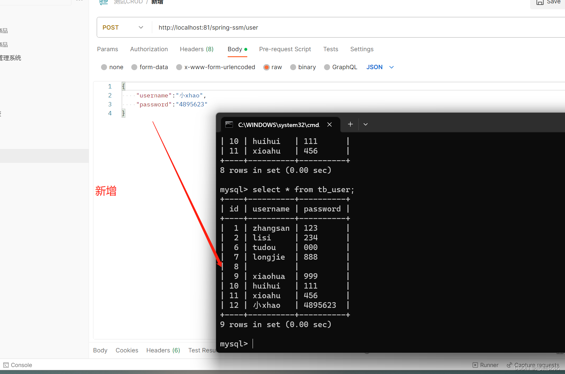This screenshot has height=374, width=565.
Task: Click the "username" key in JSON body
Action: pyautogui.click(x=154, y=95)
